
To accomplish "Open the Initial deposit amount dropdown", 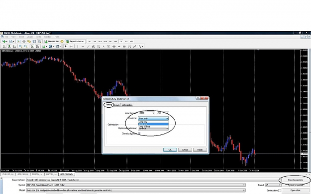I will point(153,113).
